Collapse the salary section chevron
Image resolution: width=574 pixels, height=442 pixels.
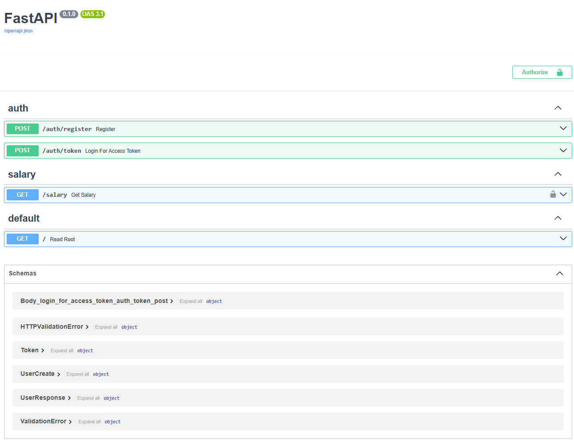pos(558,174)
